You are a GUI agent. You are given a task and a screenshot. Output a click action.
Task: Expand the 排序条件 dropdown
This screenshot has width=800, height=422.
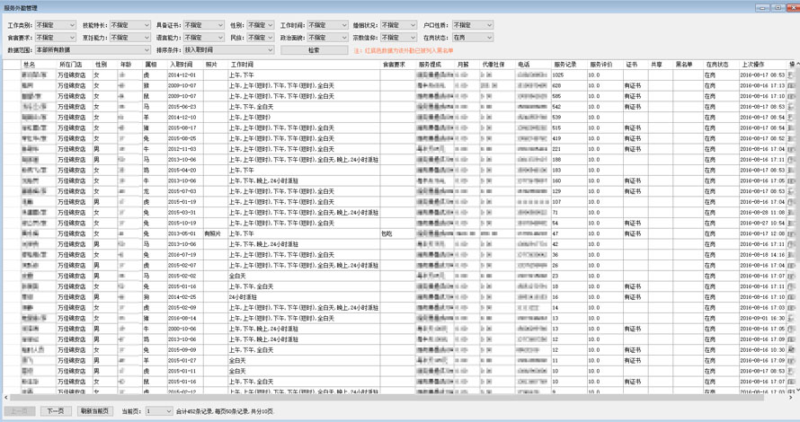tap(228, 50)
